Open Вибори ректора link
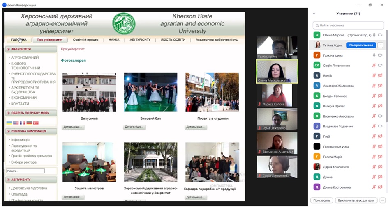 point(24,162)
